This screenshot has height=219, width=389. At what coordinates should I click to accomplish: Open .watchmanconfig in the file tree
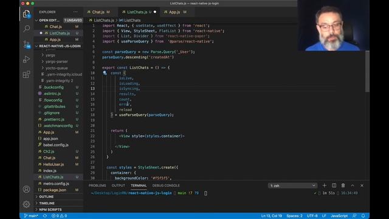58,126
